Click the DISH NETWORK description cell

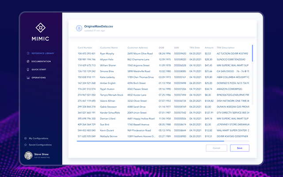(x=233, y=101)
